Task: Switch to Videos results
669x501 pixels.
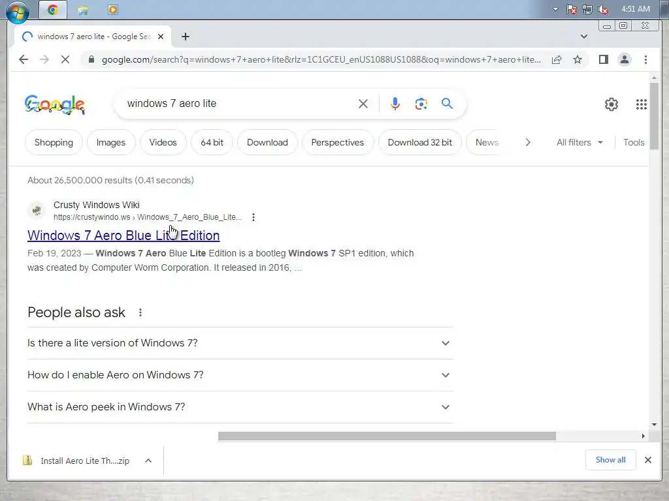Action: [163, 142]
